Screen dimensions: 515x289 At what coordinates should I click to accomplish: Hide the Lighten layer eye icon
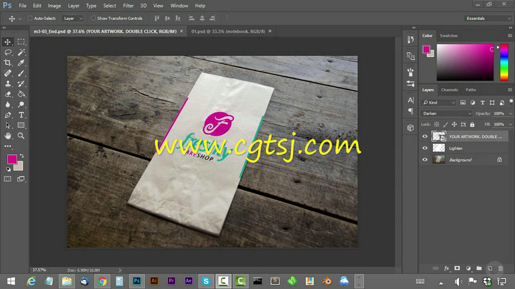tap(425, 148)
